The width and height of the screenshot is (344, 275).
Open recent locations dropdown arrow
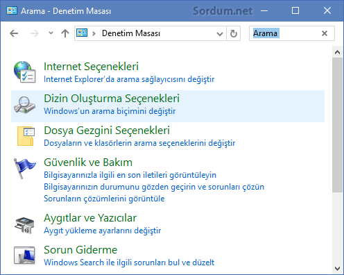51,33
